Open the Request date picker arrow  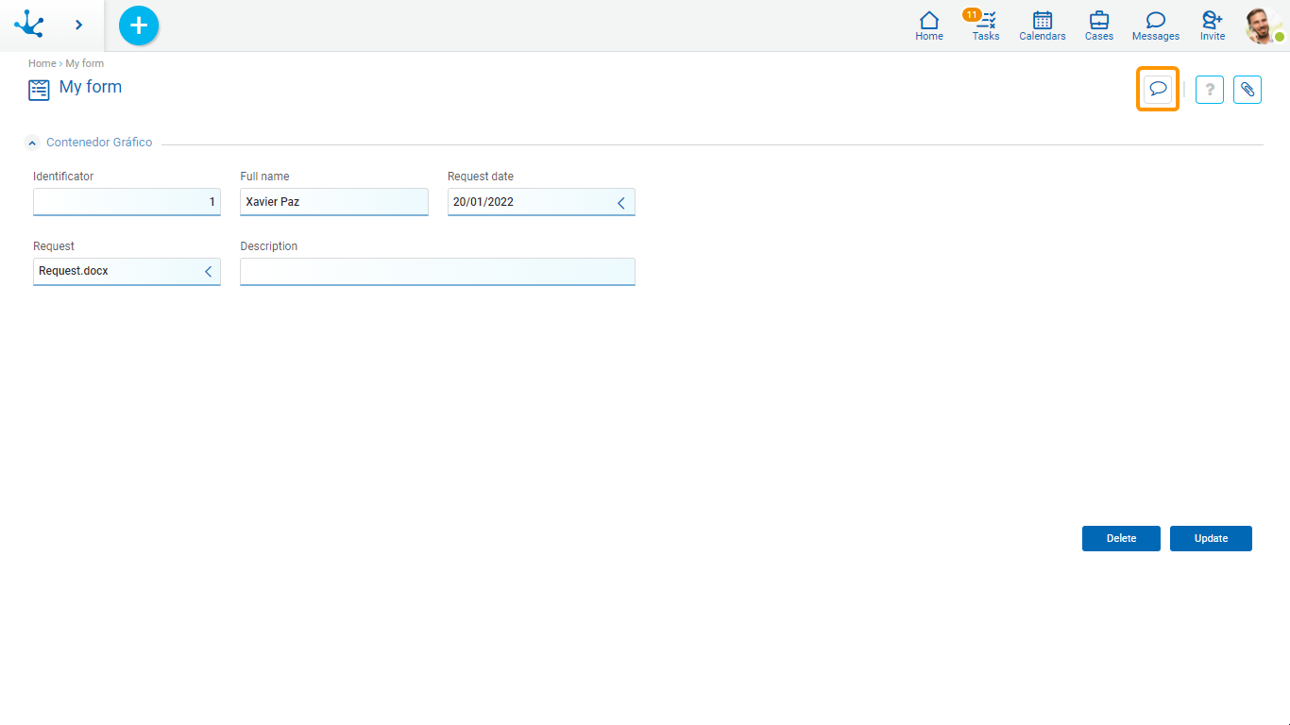click(621, 203)
